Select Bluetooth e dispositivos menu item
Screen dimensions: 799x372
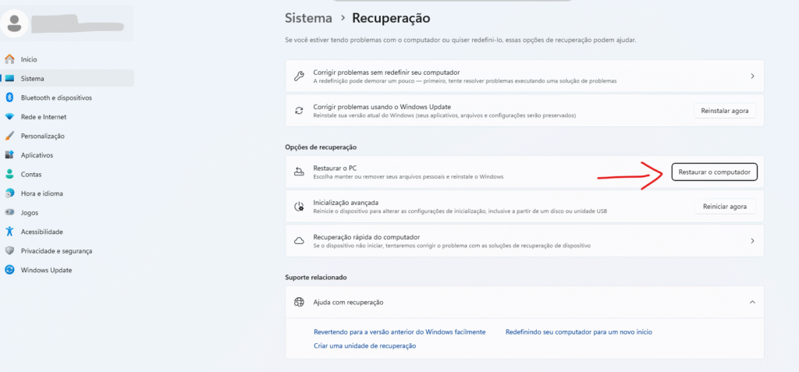tap(67, 97)
